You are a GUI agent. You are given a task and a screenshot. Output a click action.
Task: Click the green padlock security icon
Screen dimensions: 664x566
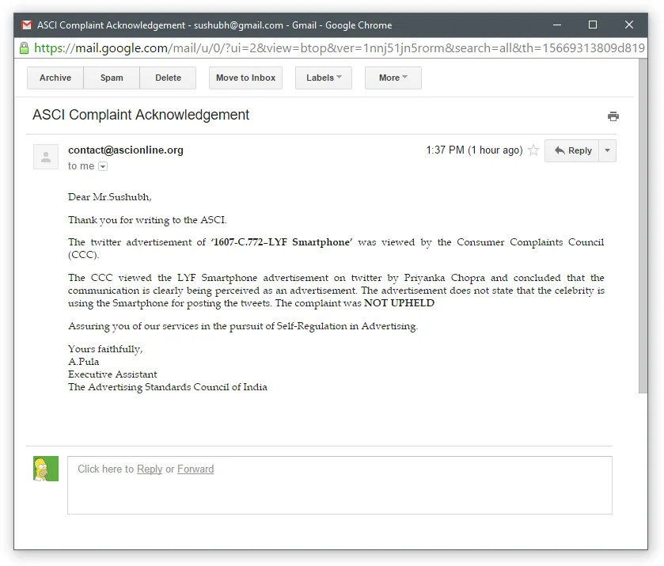coord(24,47)
